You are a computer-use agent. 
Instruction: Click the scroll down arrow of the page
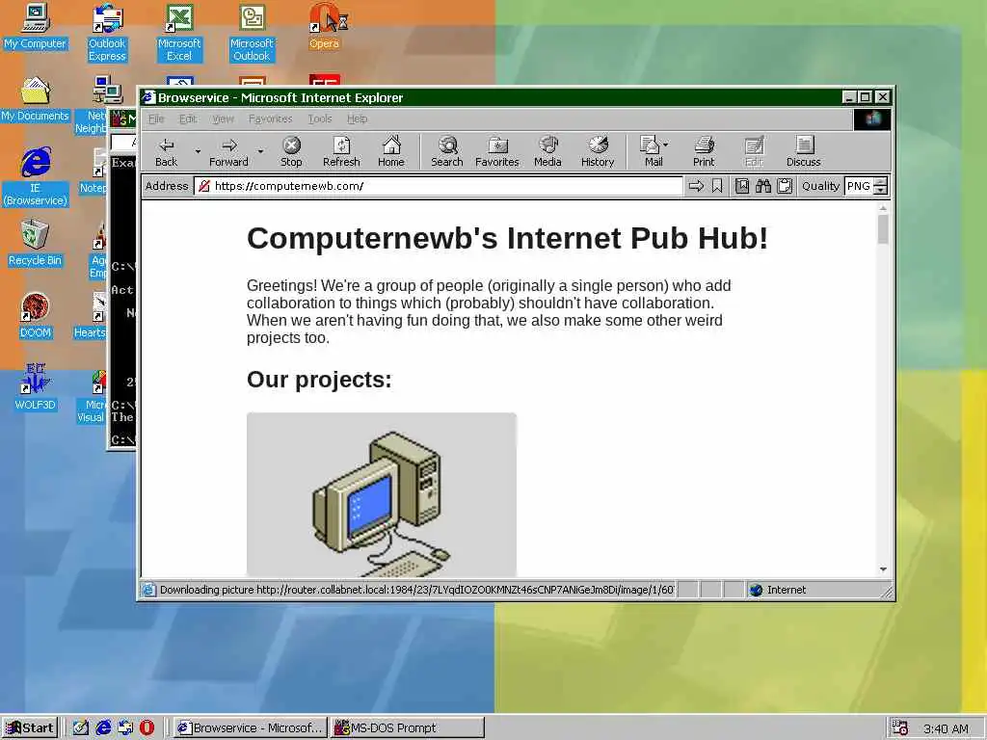point(883,569)
